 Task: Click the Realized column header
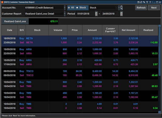point(148,30)
